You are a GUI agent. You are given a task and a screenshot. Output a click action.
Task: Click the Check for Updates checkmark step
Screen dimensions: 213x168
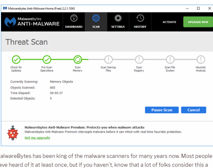16,60
